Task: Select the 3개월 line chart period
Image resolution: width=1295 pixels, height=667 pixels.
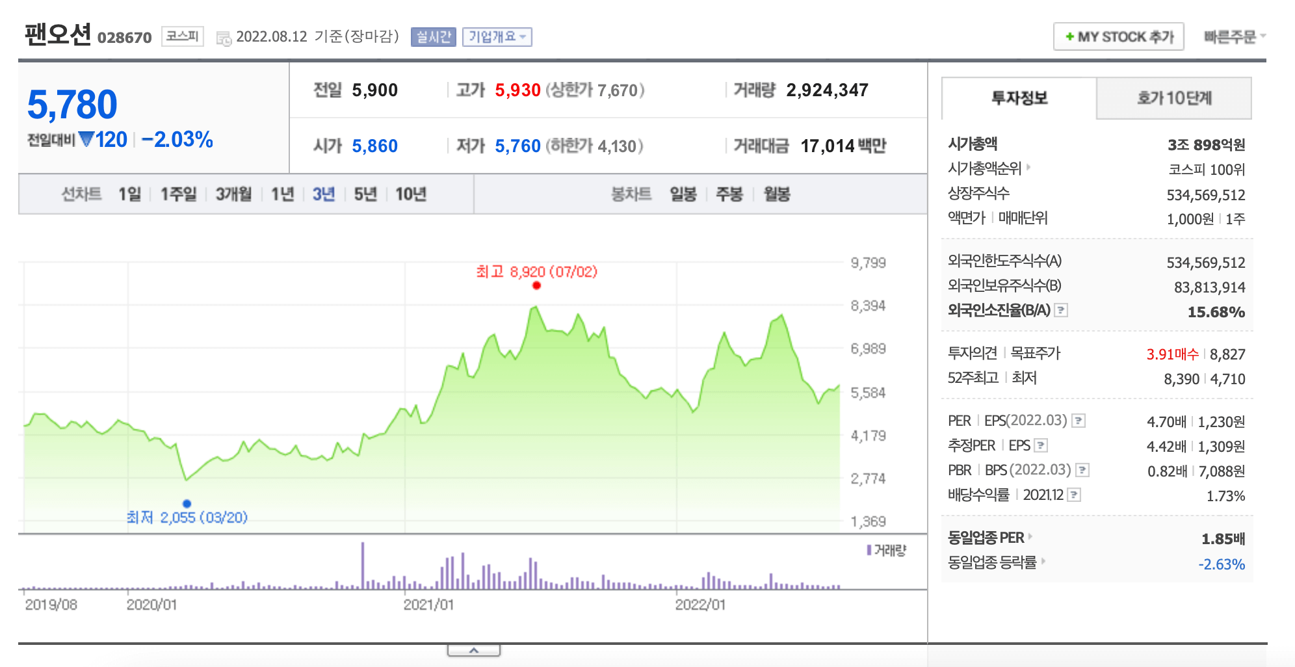Action: pos(233,194)
